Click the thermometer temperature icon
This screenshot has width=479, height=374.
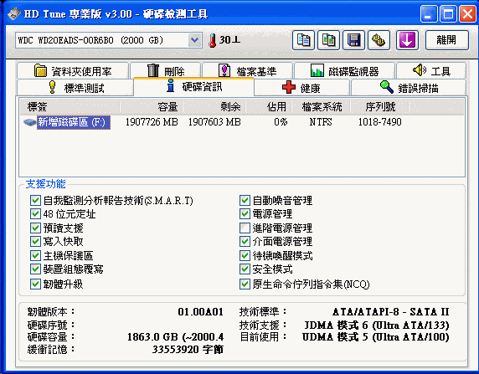click(213, 40)
